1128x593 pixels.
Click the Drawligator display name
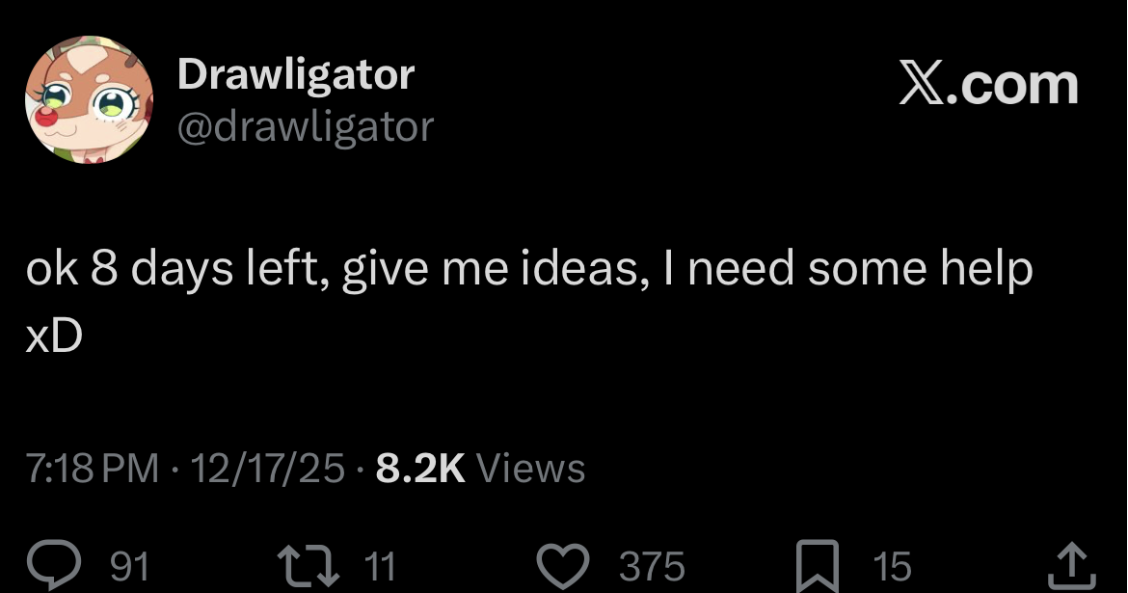pyautogui.click(x=296, y=74)
